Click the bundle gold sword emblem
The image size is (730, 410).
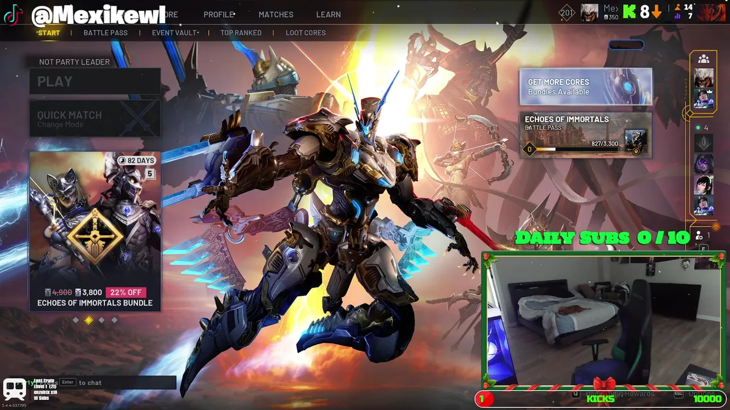tap(95, 236)
